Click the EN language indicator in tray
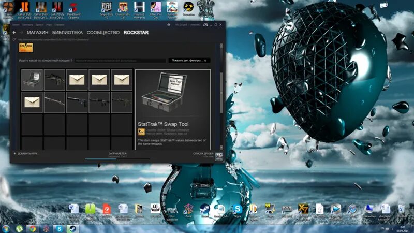The image size is (414, 233). [x=382, y=228]
